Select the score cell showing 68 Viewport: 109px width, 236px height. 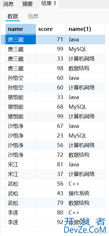51,107
